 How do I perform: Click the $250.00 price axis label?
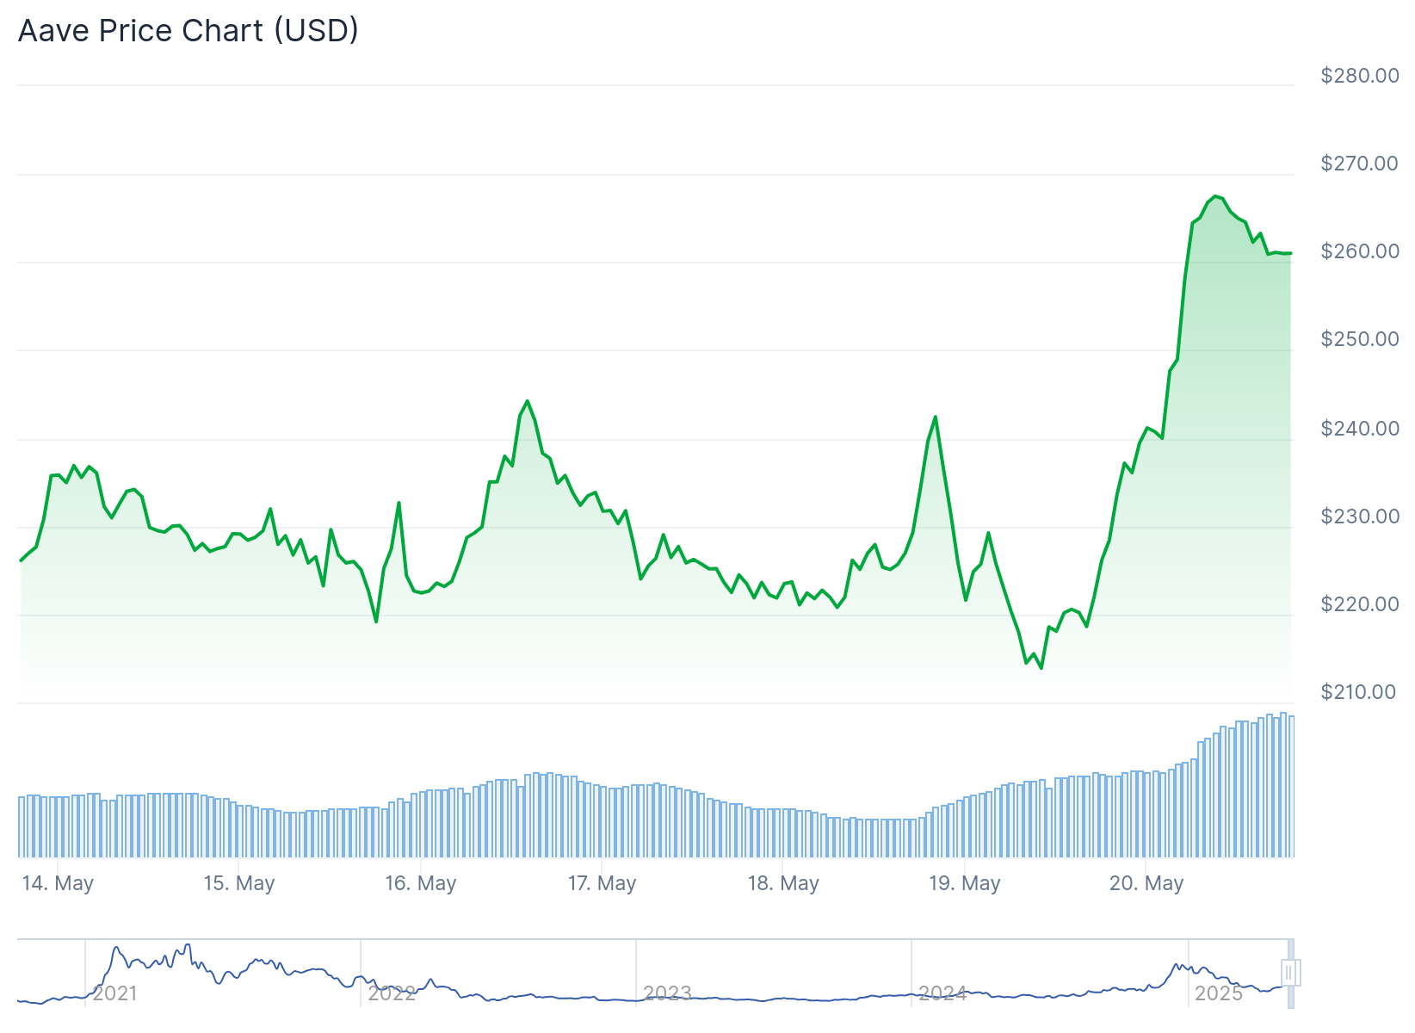click(x=1360, y=339)
